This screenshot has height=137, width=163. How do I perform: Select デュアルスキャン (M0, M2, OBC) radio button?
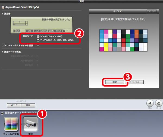38,40
